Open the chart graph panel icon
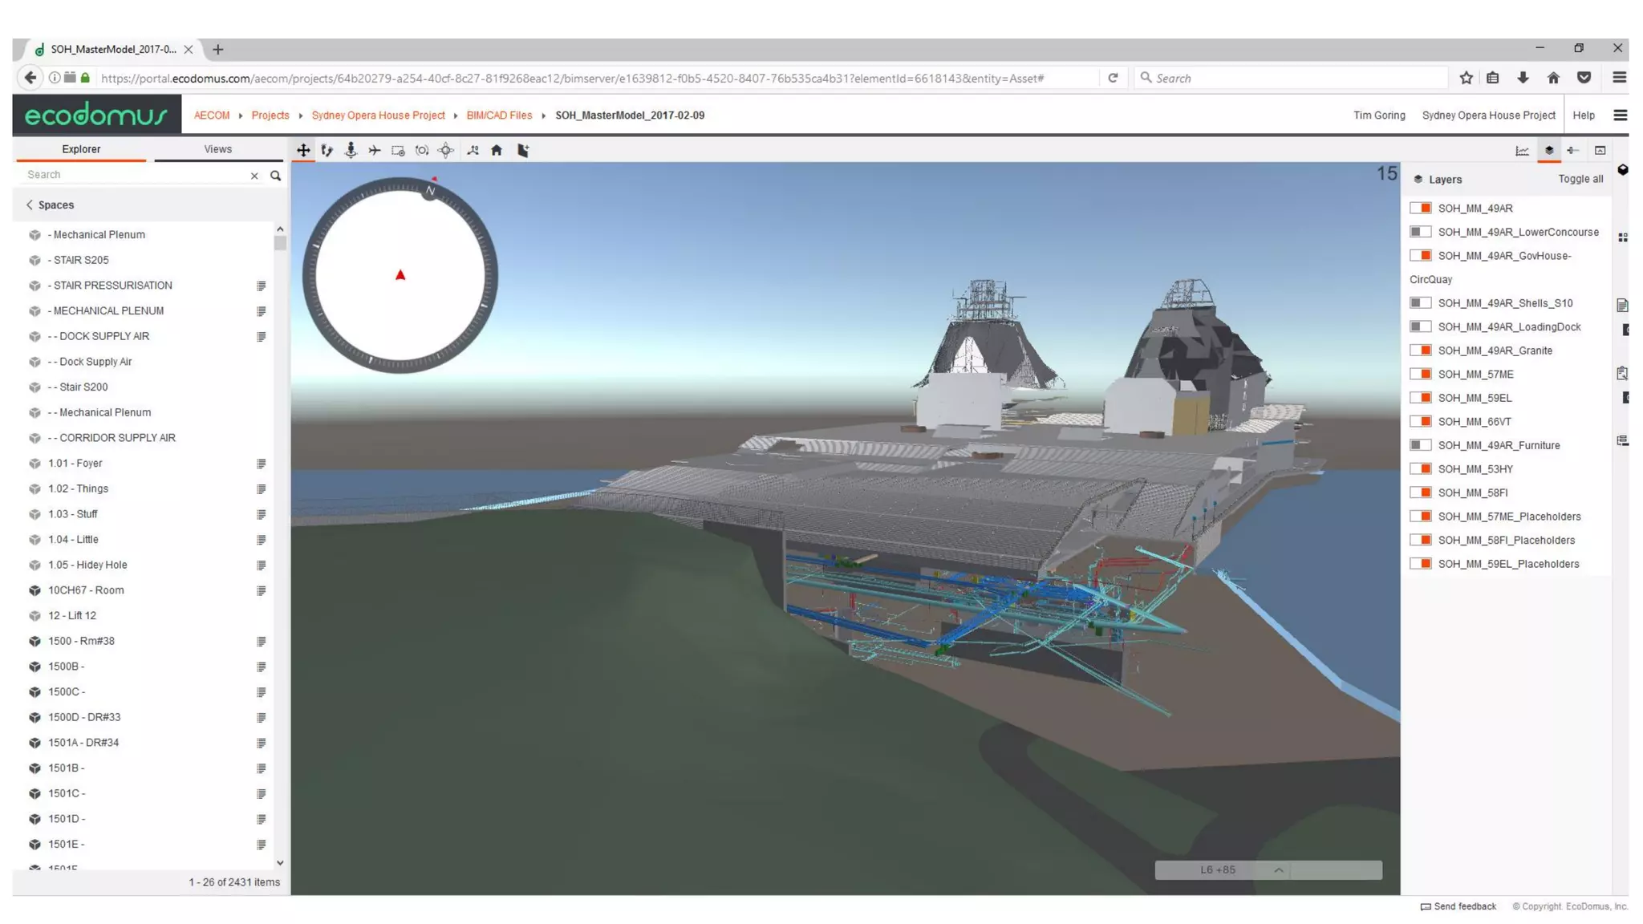This screenshot has height=924, width=1643. coord(1522,150)
